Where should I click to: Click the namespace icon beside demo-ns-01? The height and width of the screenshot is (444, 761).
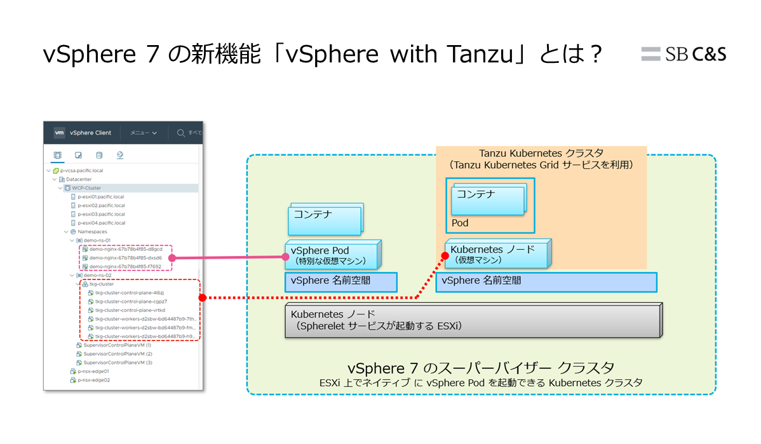point(79,241)
